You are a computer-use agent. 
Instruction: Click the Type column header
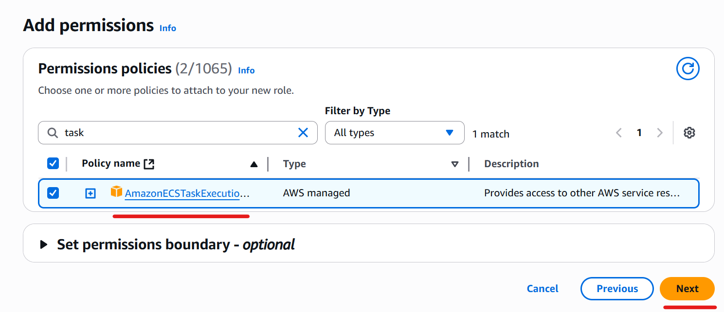(294, 164)
